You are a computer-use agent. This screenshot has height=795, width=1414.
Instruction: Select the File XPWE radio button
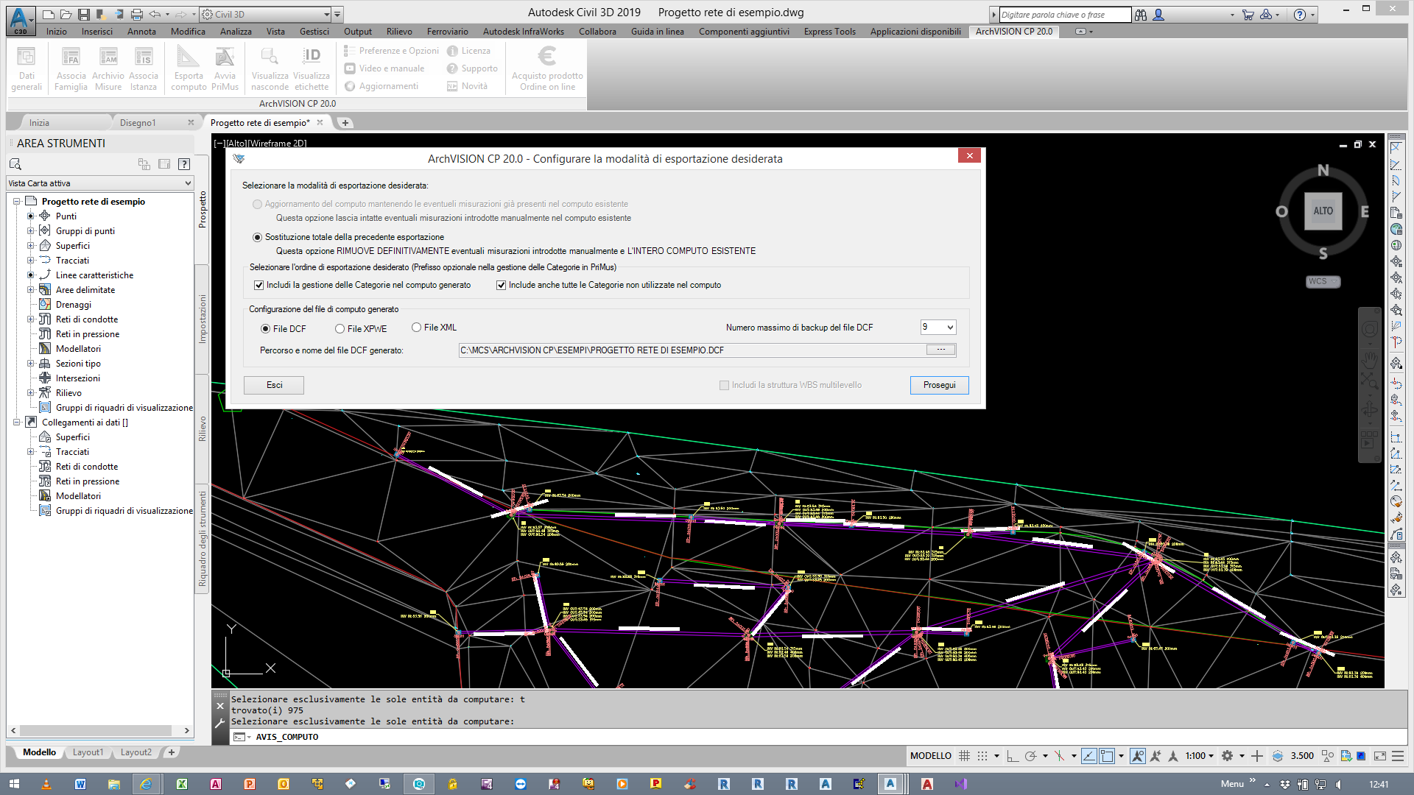pyautogui.click(x=340, y=329)
